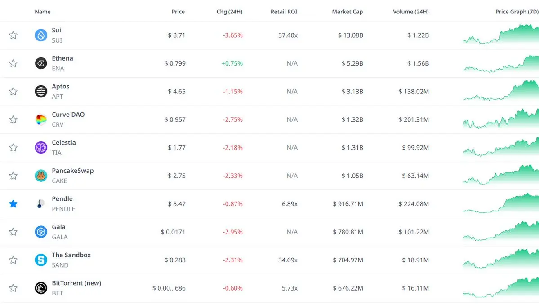Click the Ethena coin logo
This screenshot has height=304, width=539.
pos(41,63)
